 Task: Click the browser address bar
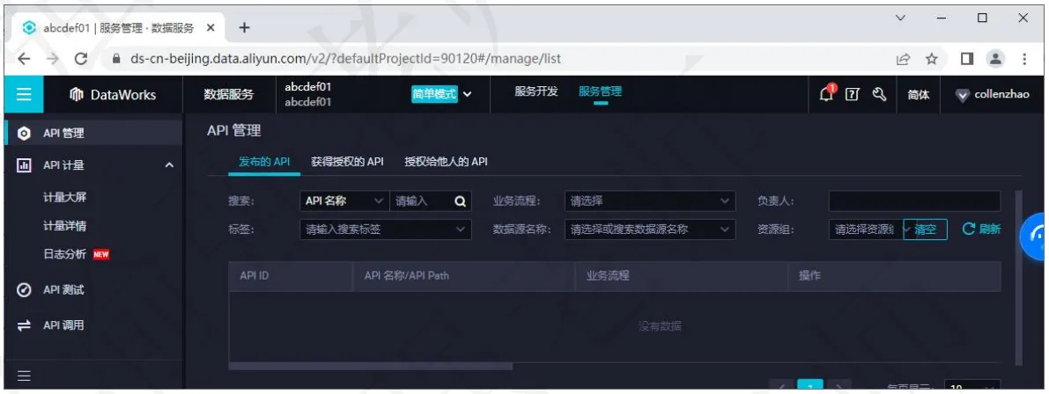click(495, 59)
